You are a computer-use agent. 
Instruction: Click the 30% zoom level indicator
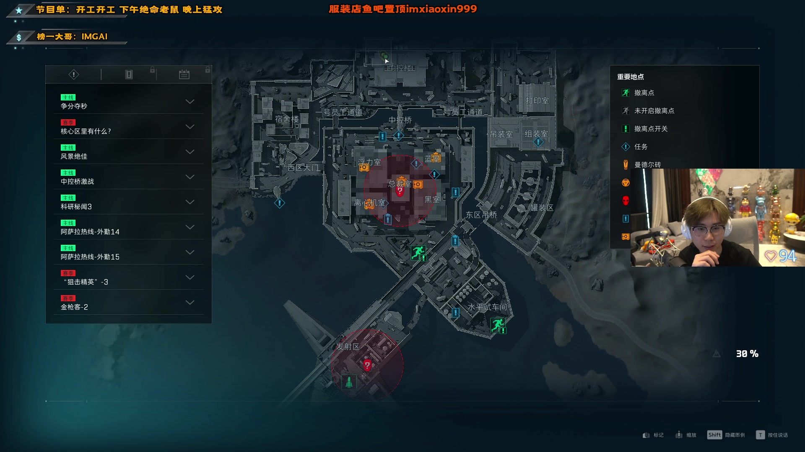pos(747,354)
